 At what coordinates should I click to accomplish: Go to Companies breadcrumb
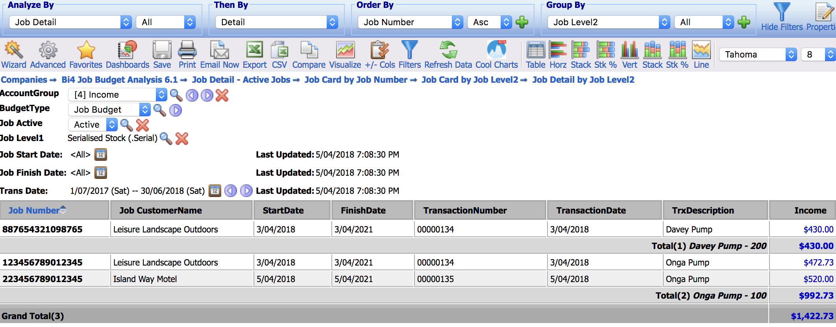pyautogui.click(x=24, y=80)
